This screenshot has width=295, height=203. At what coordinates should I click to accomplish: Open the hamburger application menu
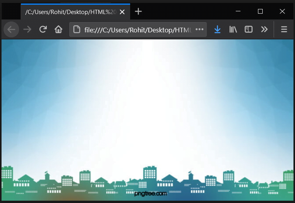284,29
